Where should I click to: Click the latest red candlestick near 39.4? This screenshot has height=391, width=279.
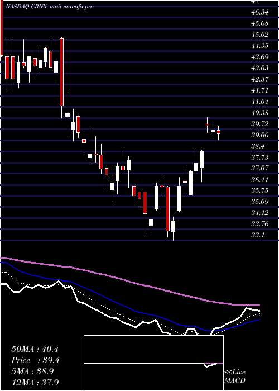(x=219, y=132)
